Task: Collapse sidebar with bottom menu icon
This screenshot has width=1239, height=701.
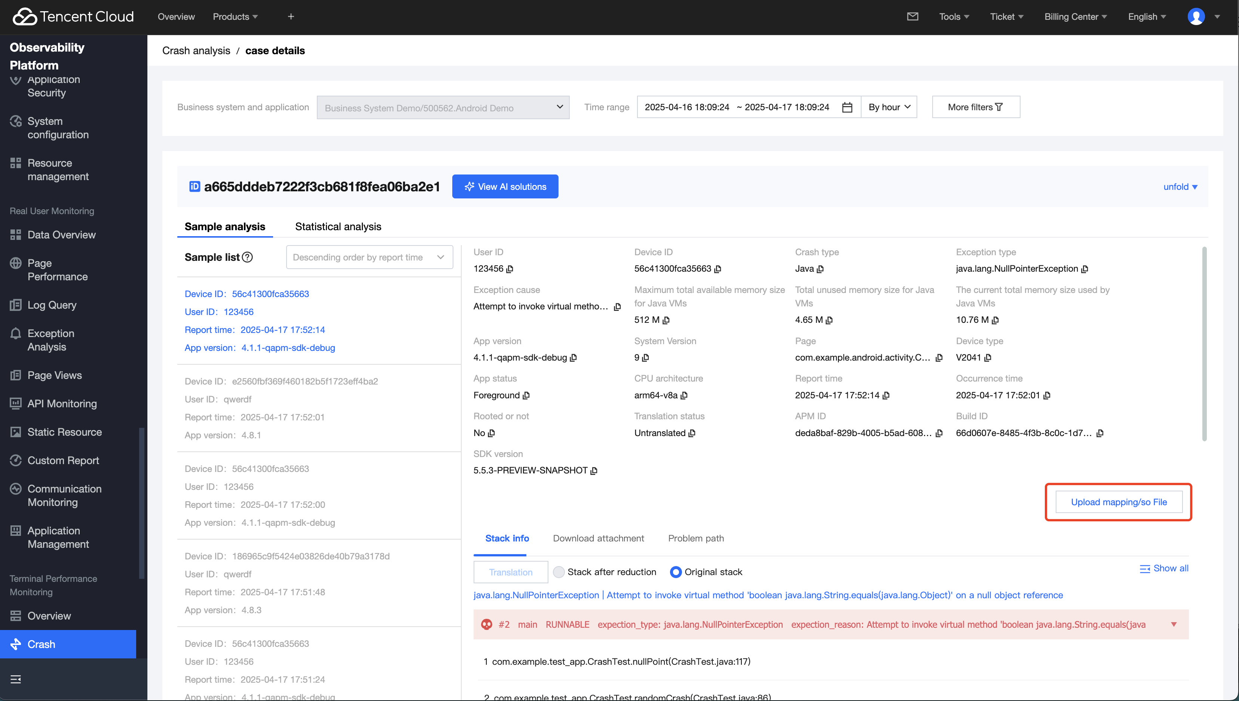Action: (15, 679)
